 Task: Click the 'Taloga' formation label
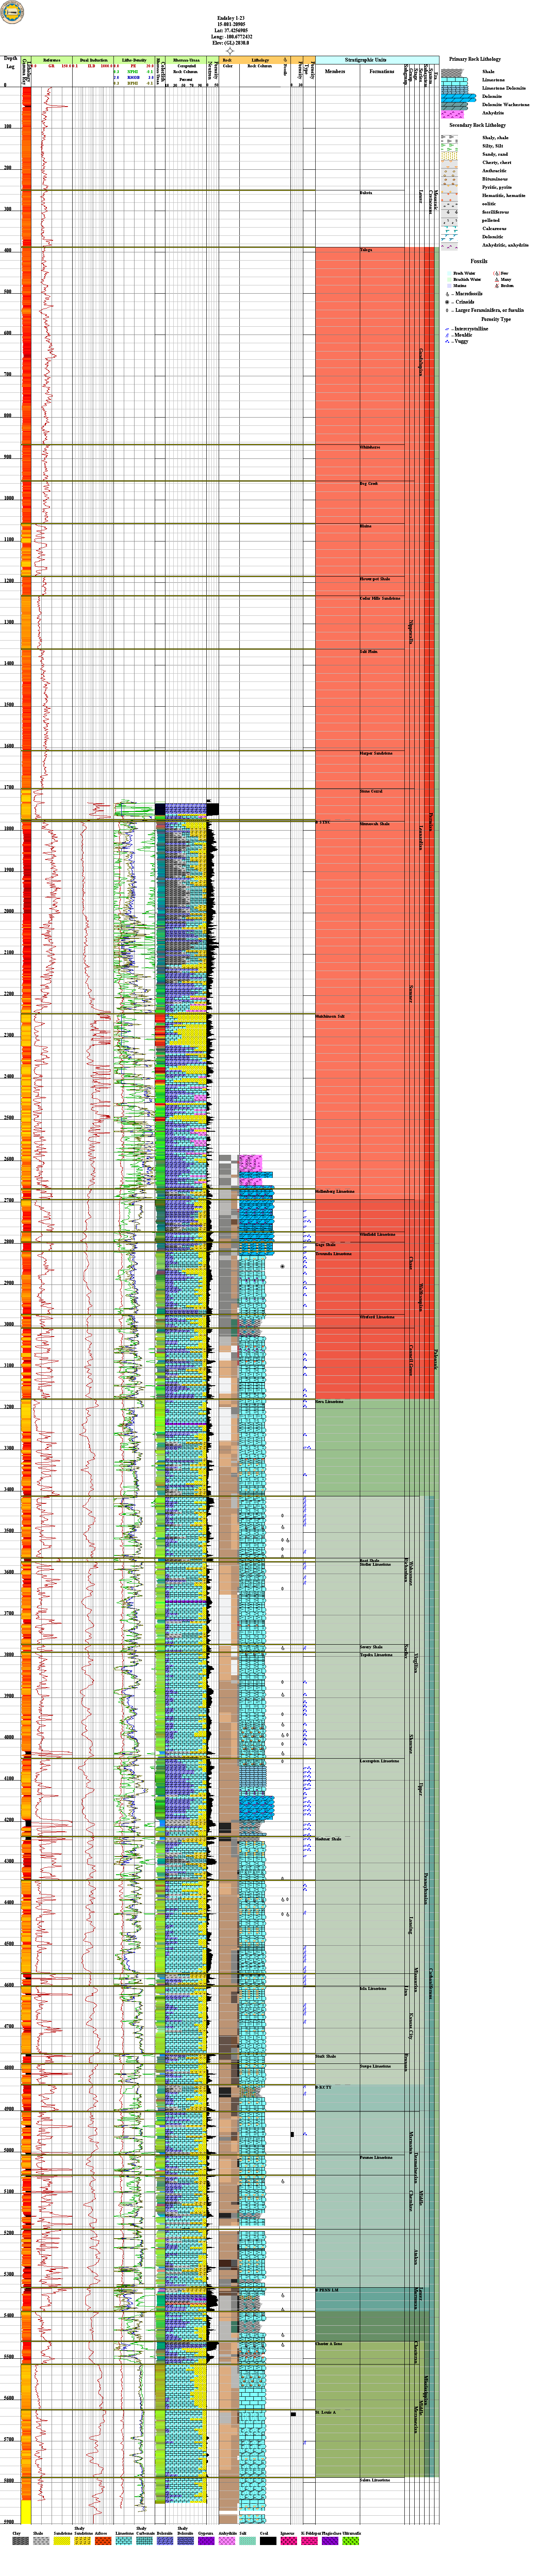[366, 250]
